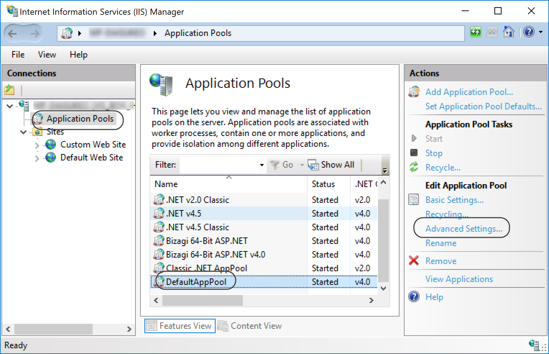Click the .NET v2.0 Classic pool icon
Viewport: 549px width, 354px height.
pyautogui.click(x=159, y=200)
